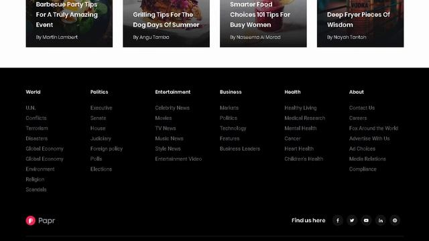Open the Disasters link
Viewport: 429px width, 241px height.
pyautogui.click(x=37, y=139)
